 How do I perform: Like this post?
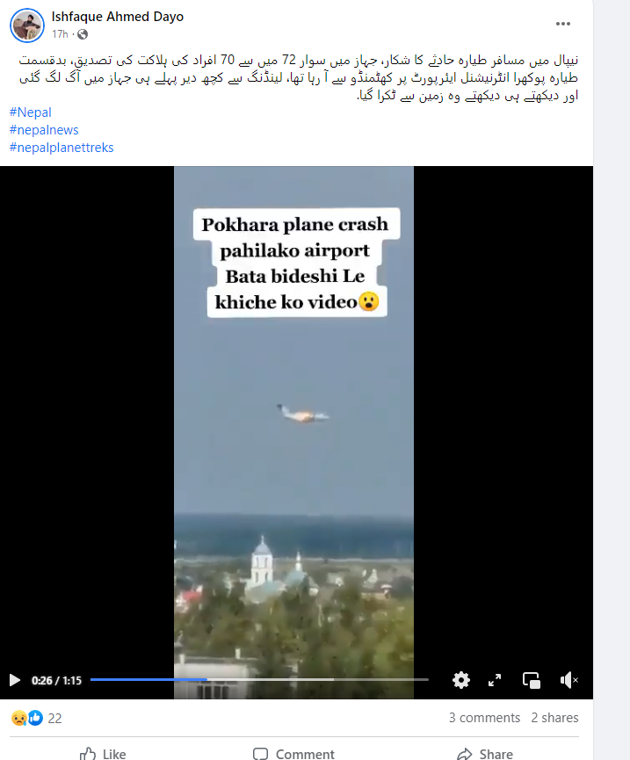coord(103,754)
